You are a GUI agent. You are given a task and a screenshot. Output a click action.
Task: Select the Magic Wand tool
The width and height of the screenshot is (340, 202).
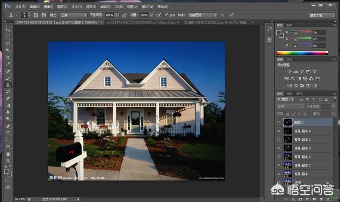coord(8,50)
